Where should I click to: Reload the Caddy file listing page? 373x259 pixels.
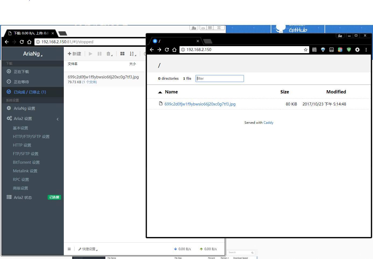(x=167, y=50)
